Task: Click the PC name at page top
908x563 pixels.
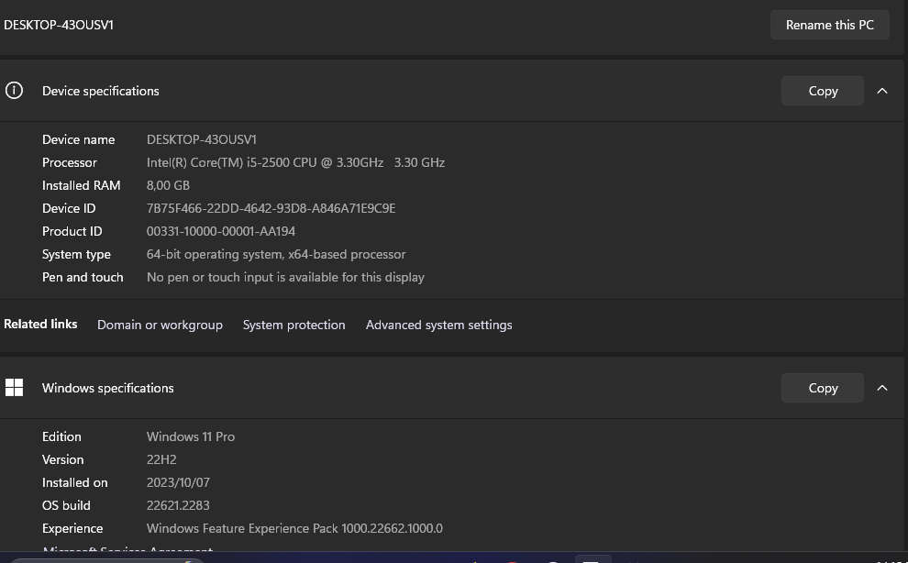Action: click(59, 25)
